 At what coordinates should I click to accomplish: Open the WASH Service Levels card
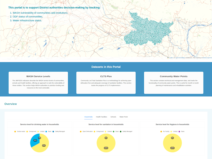tap(38, 83)
